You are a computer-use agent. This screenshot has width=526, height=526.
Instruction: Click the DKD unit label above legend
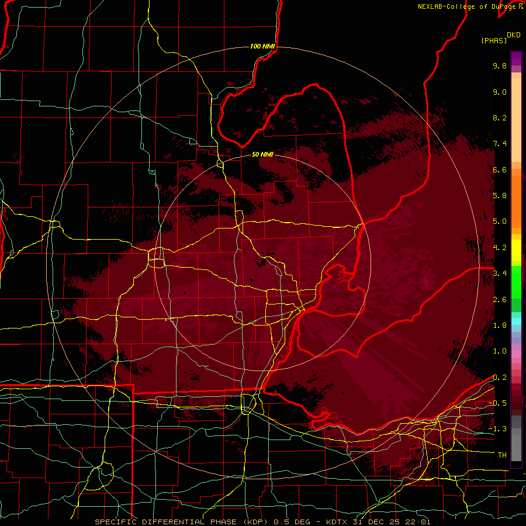point(514,35)
